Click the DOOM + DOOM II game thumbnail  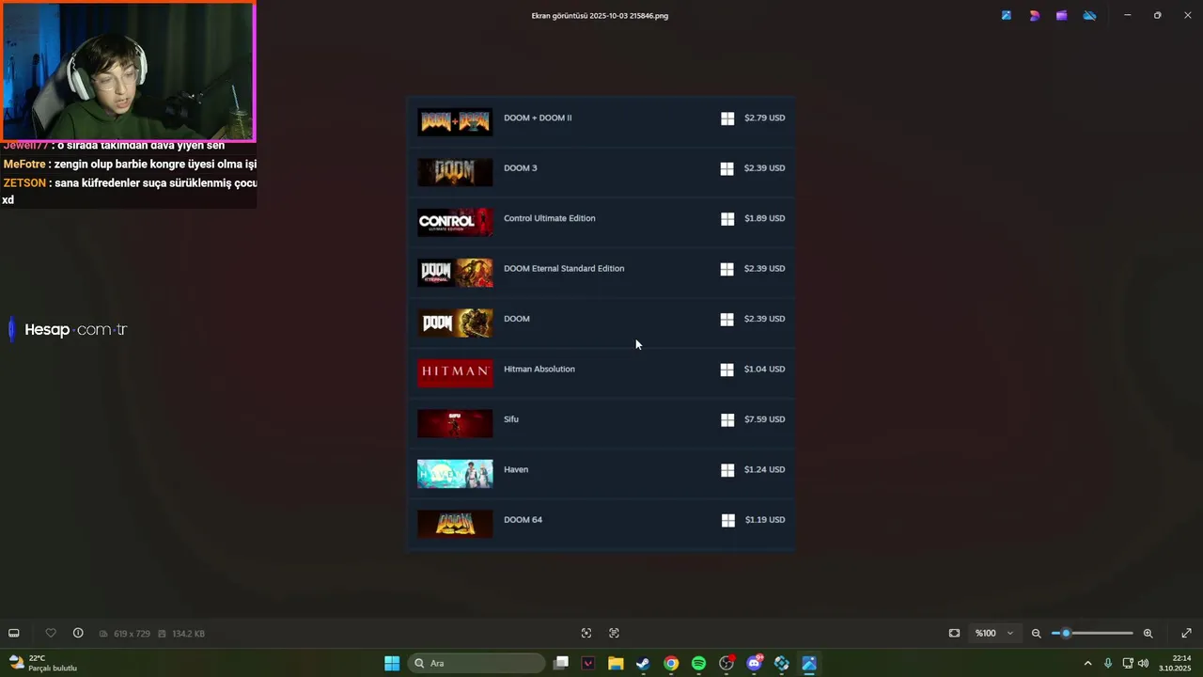click(455, 121)
